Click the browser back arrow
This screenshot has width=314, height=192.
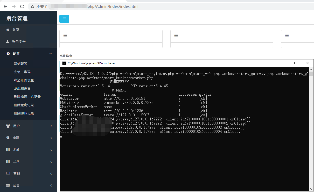pos(5,6)
